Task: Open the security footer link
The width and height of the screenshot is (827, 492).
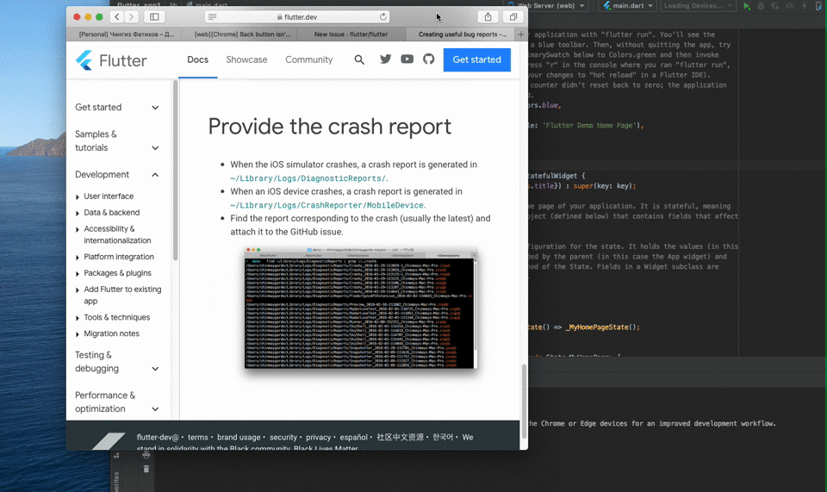Action: (283, 437)
